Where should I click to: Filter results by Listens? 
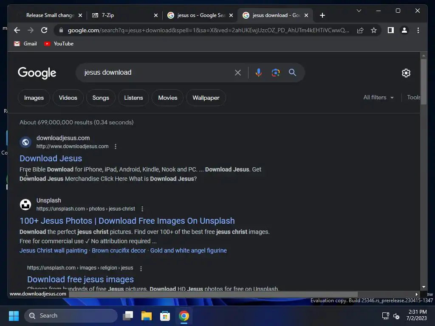(133, 98)
